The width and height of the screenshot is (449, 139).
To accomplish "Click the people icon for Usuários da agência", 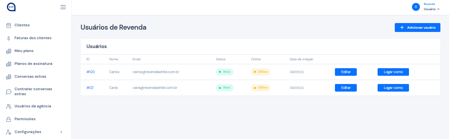I will 9,106.
